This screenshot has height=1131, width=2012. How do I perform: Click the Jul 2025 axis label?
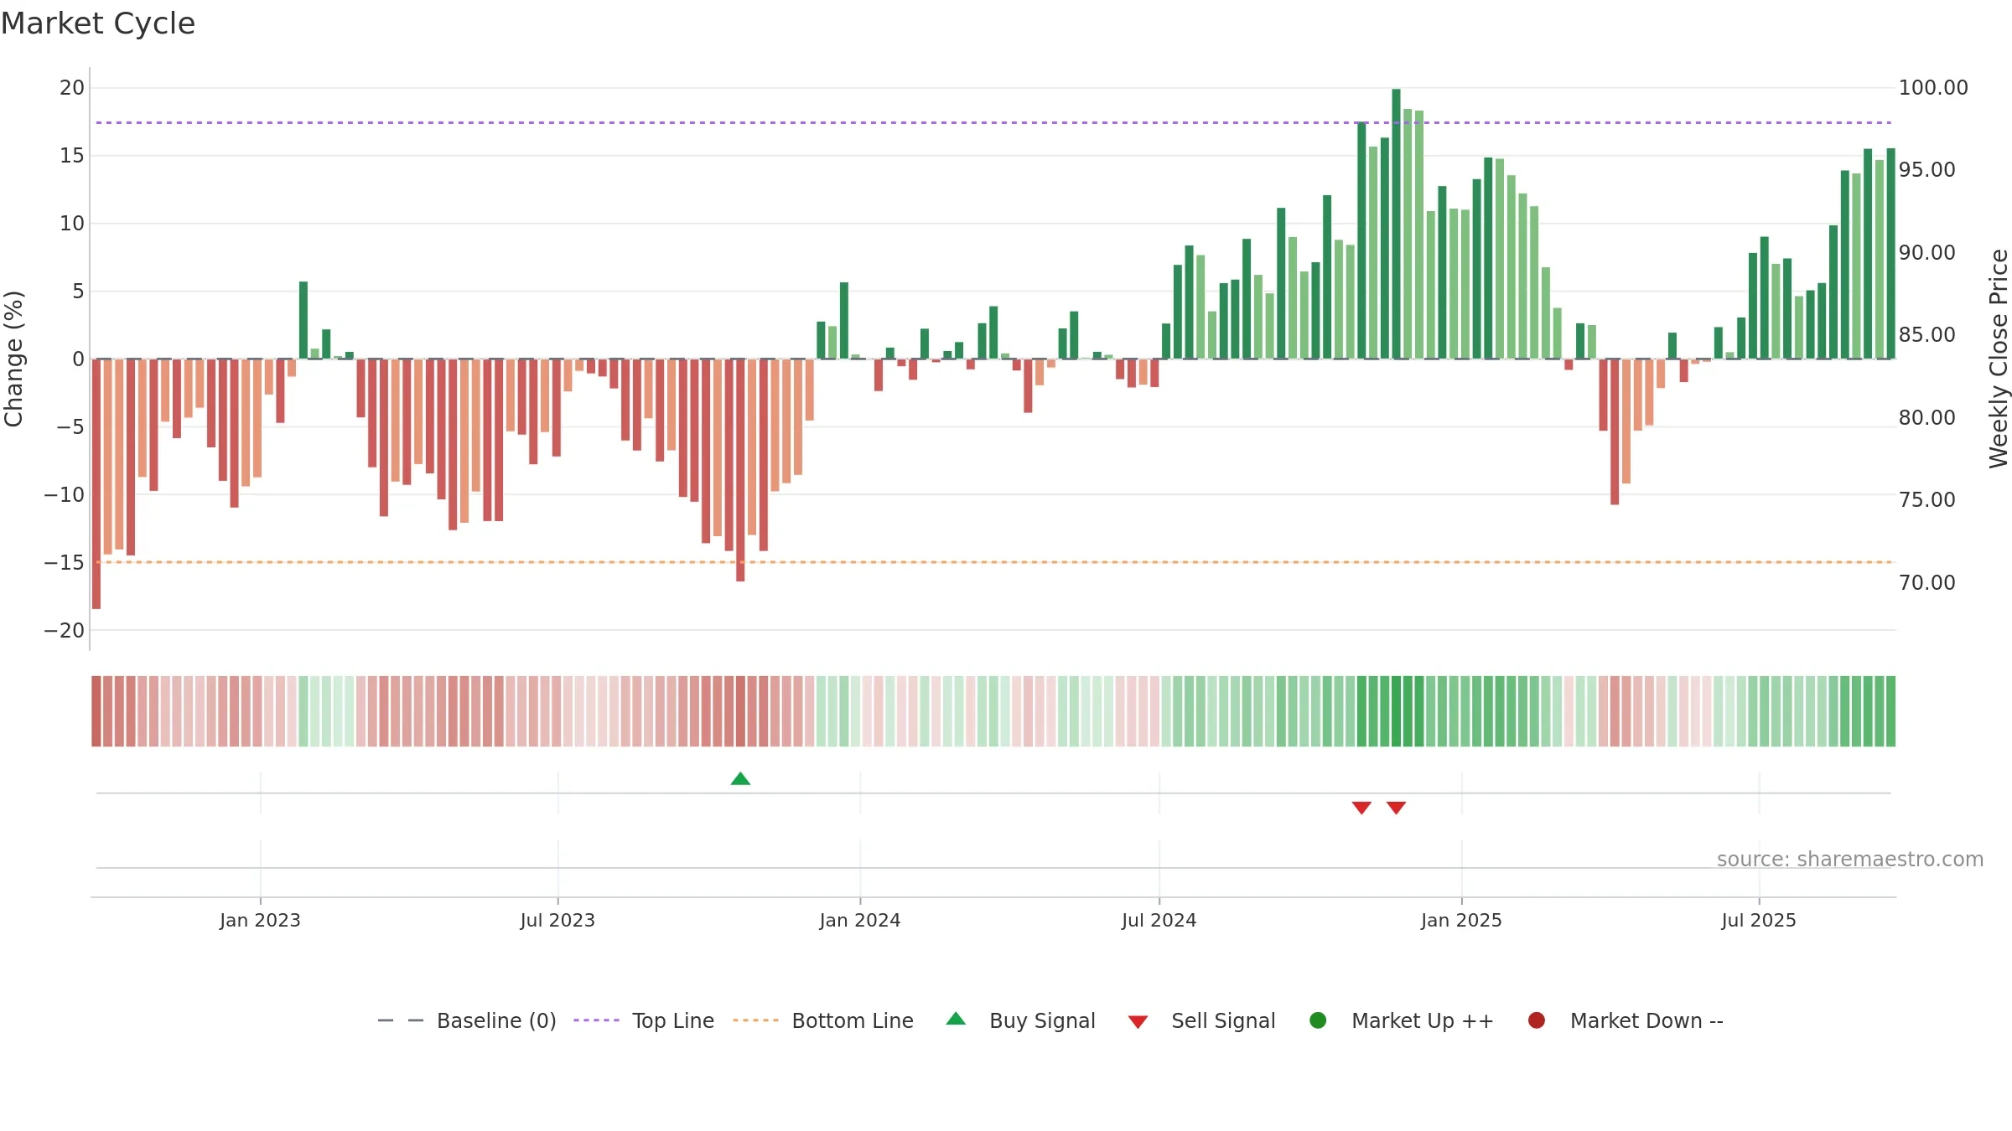1759,920
